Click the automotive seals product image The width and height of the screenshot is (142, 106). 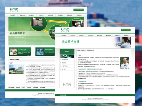point(14,52)
